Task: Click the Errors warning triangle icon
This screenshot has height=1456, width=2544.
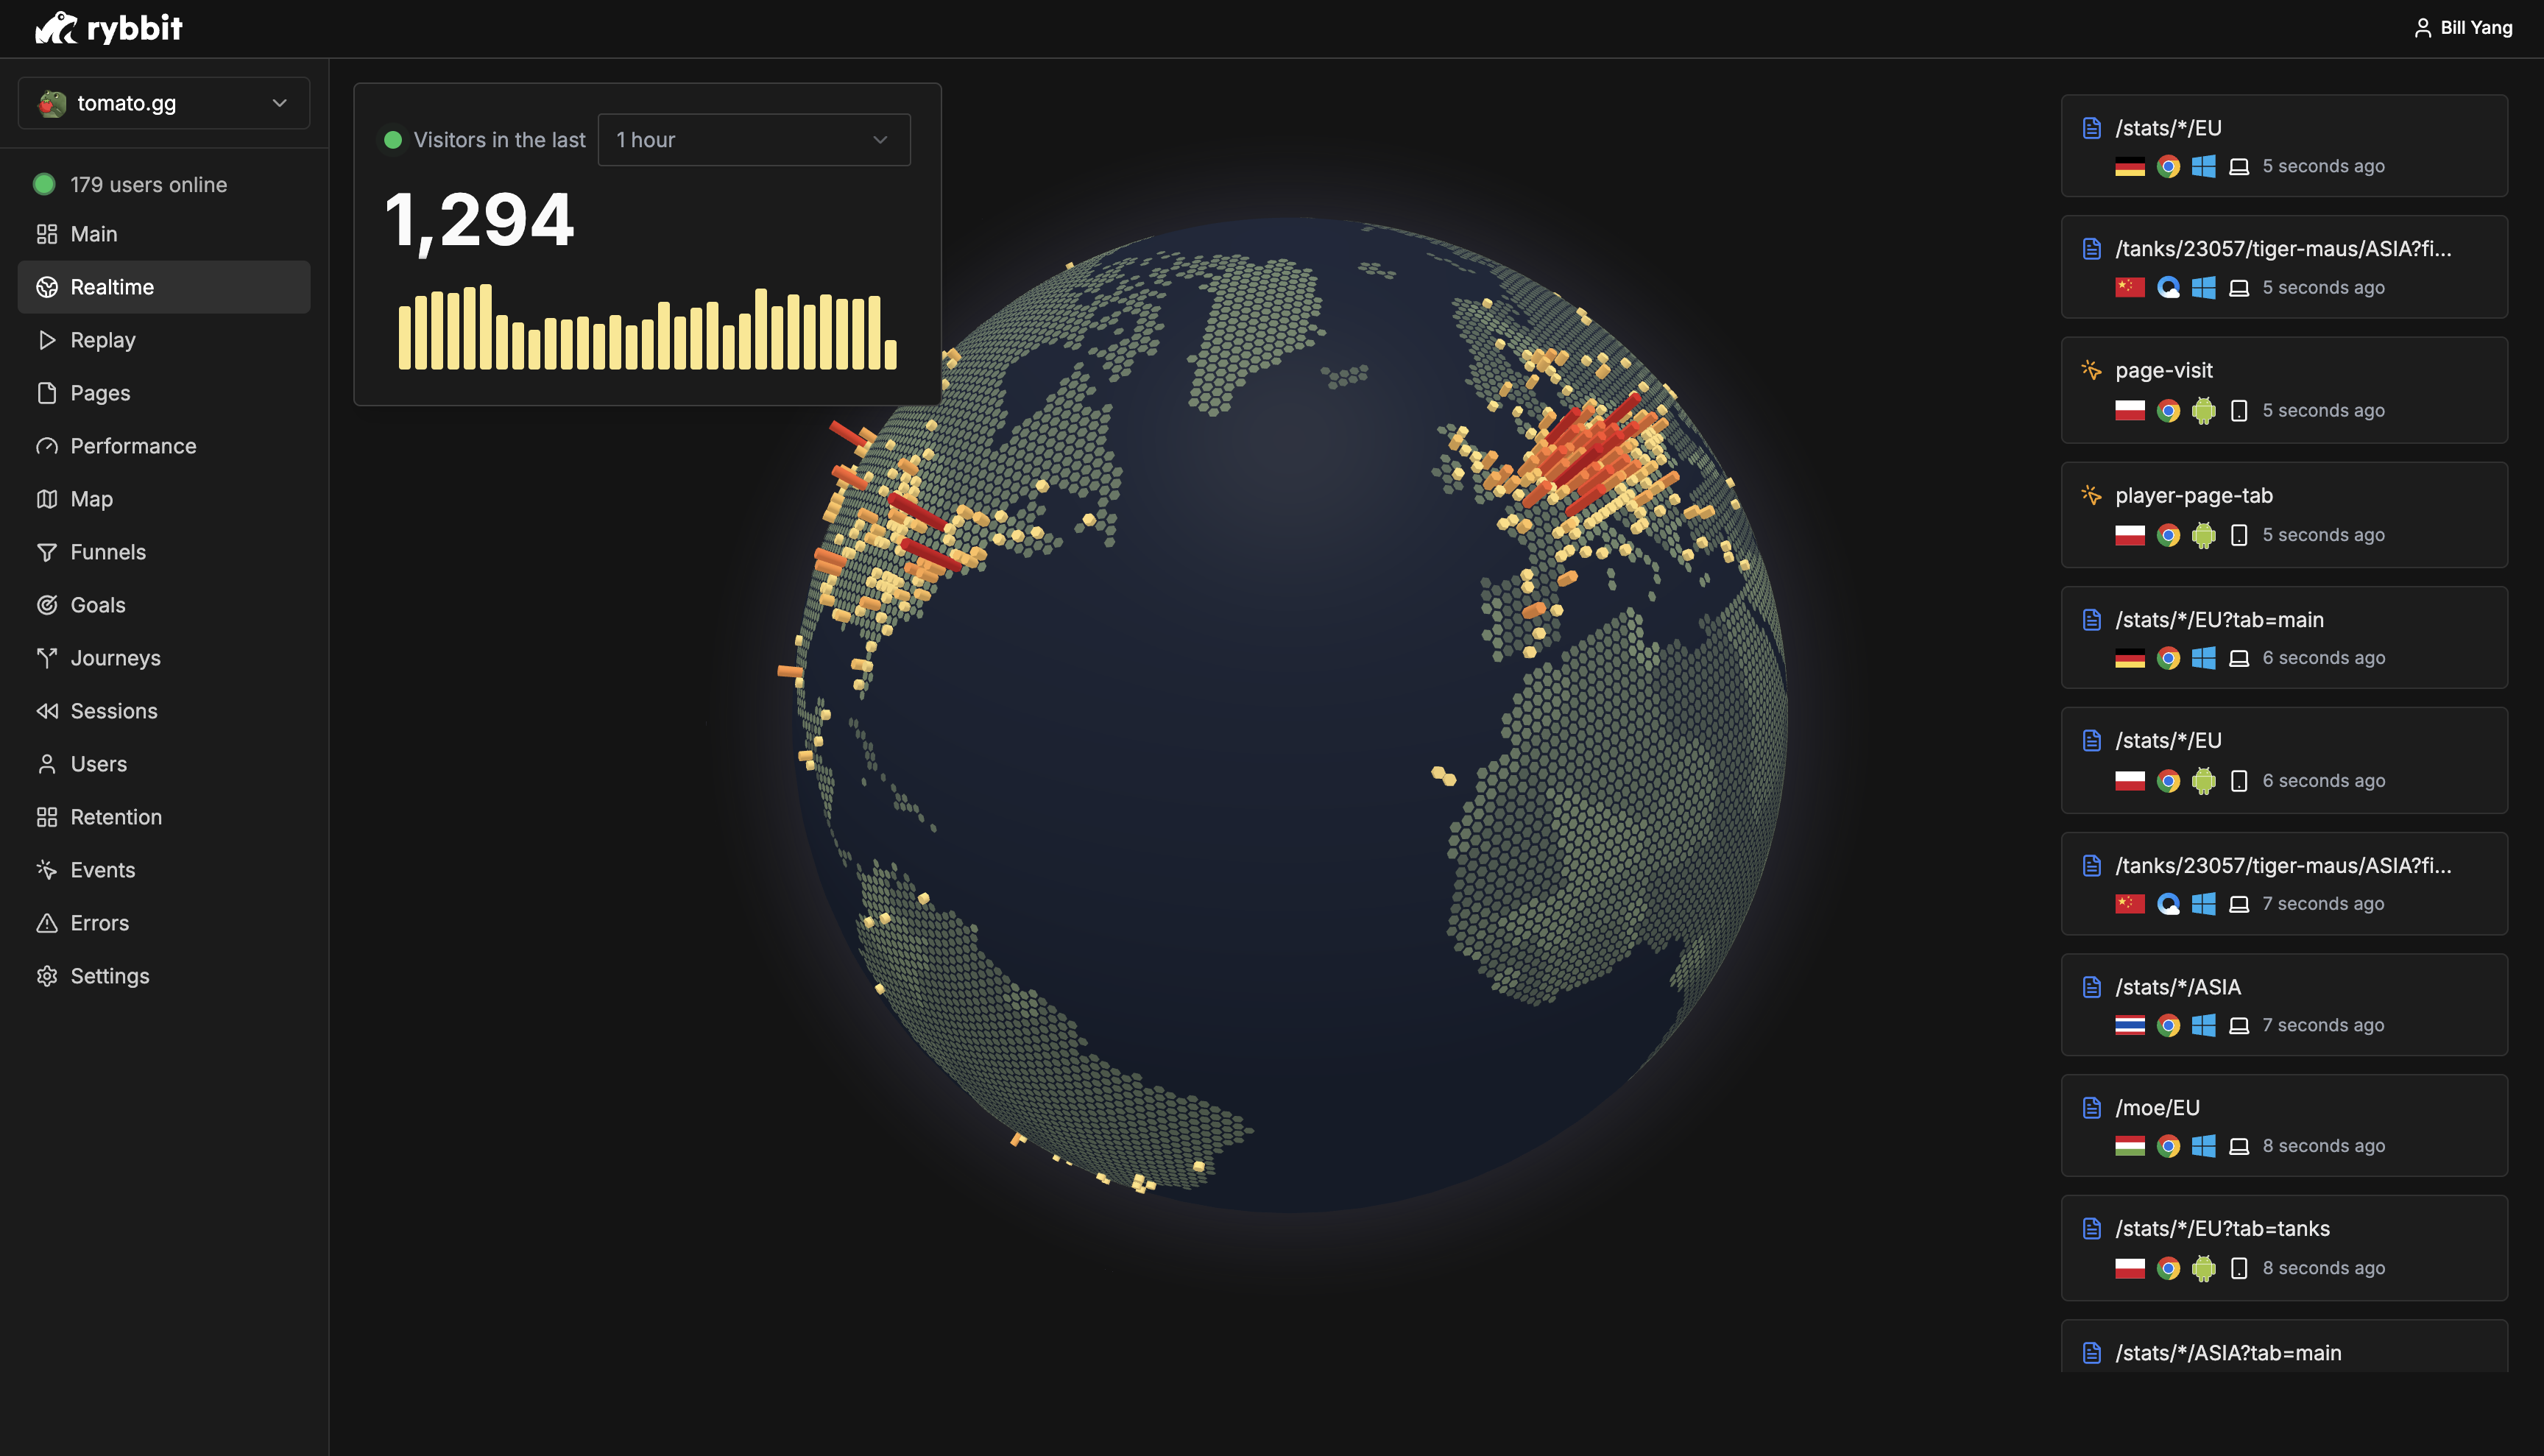Action: pos(46,923)
